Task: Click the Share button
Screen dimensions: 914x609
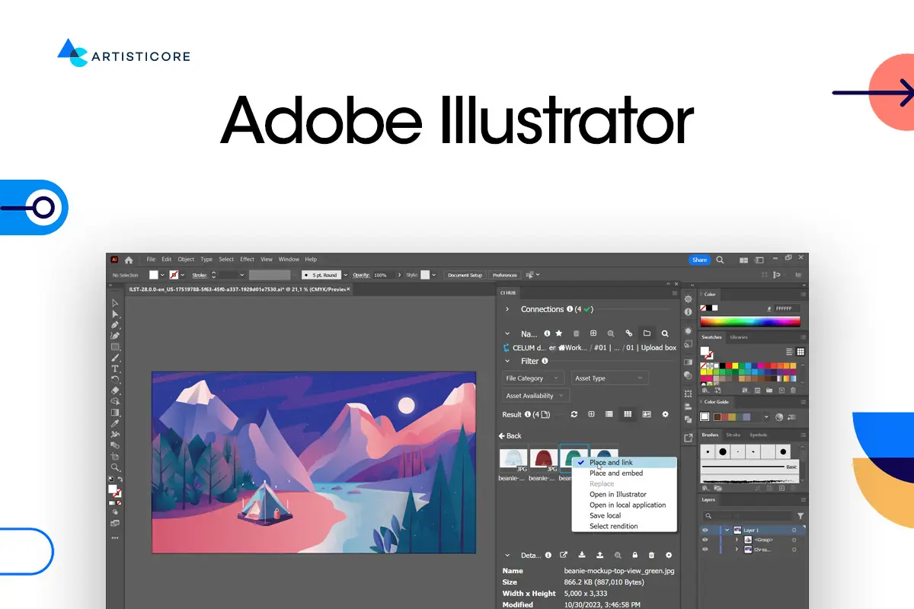Action: (699, 260)
